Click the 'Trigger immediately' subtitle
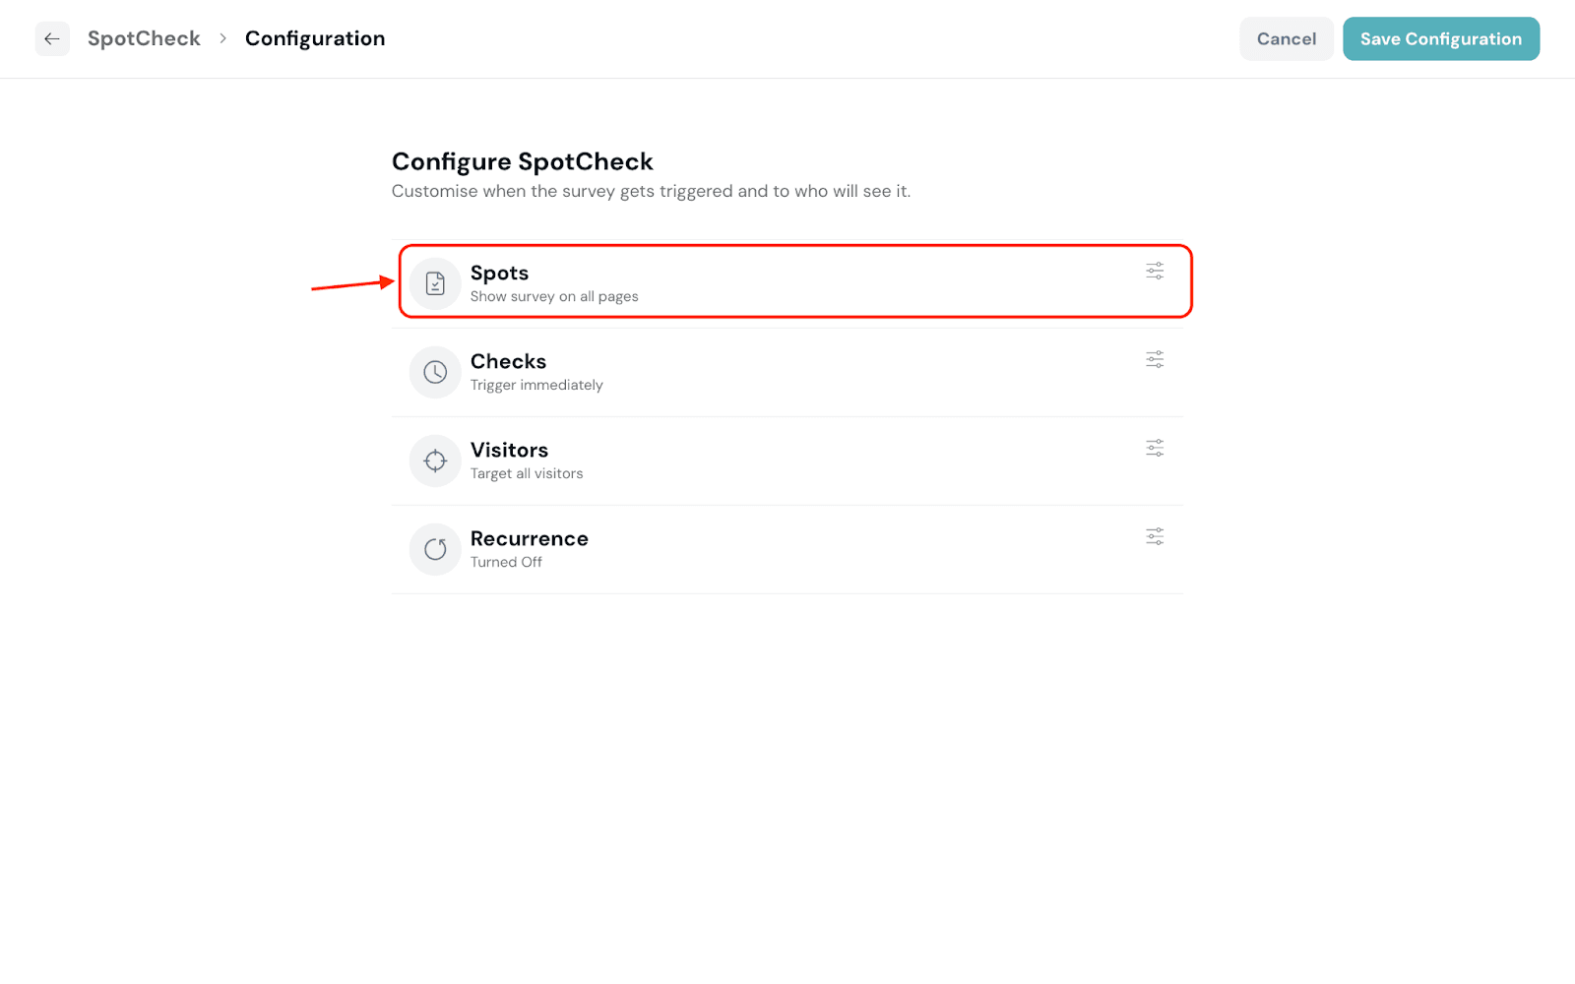 pyautogui.click(x=536, y=385)
